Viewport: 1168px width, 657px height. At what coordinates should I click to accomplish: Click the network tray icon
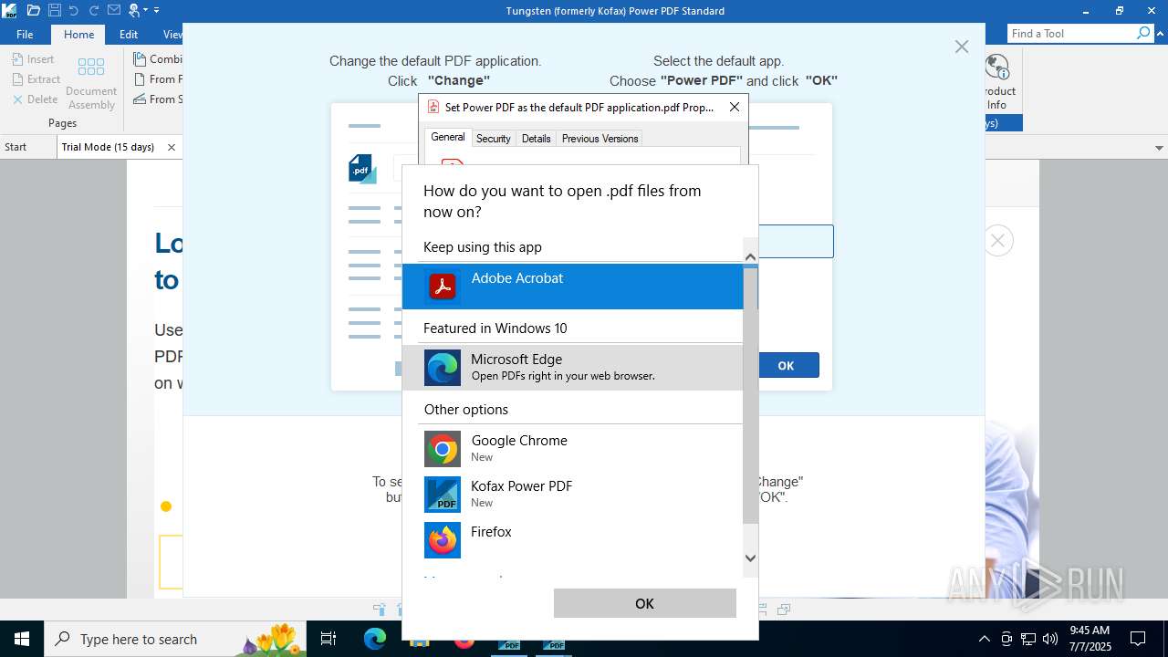click(1028, 639)
